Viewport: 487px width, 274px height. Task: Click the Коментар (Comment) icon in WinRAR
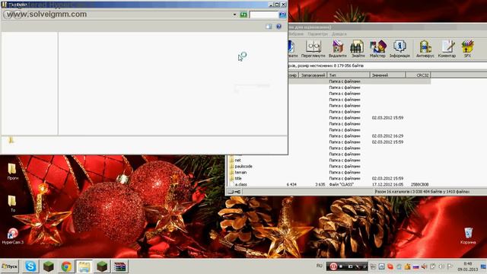coord(447,49)
